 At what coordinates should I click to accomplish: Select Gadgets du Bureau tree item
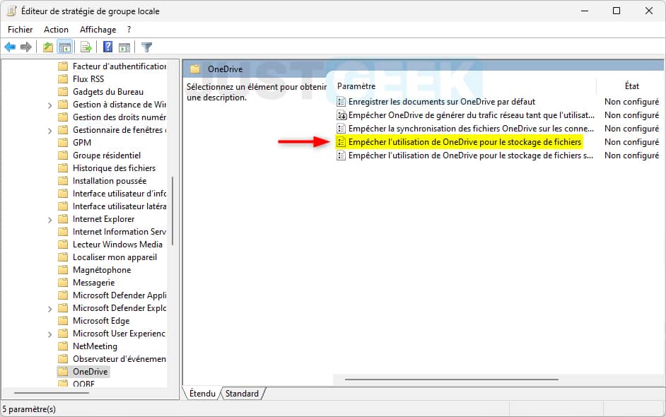pyautogui.click(x=108, y=92)
